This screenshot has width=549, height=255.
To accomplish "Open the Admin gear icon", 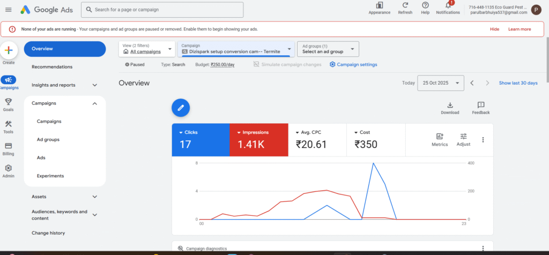I will [9, 169].
